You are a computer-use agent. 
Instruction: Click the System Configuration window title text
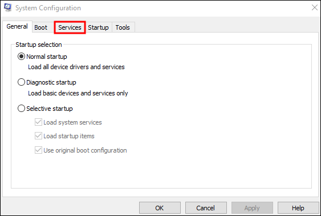(x=48, y=8)
